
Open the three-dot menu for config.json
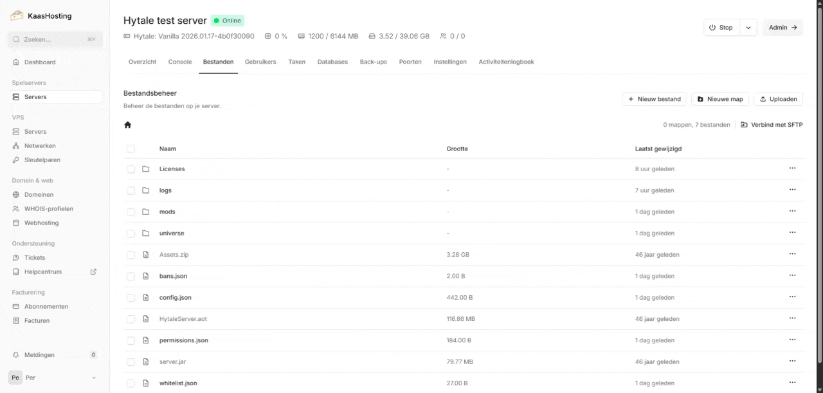pyautogui.click(x=792, y=297)
